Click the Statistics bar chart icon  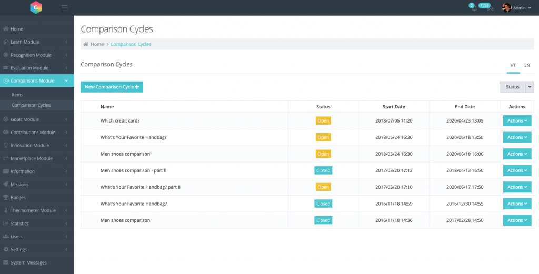point(6,224)
